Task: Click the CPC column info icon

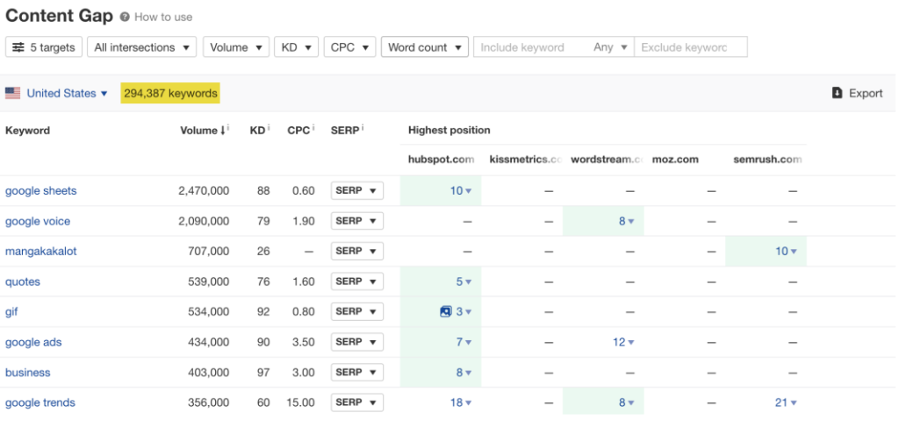Action: tap(313, 128)
